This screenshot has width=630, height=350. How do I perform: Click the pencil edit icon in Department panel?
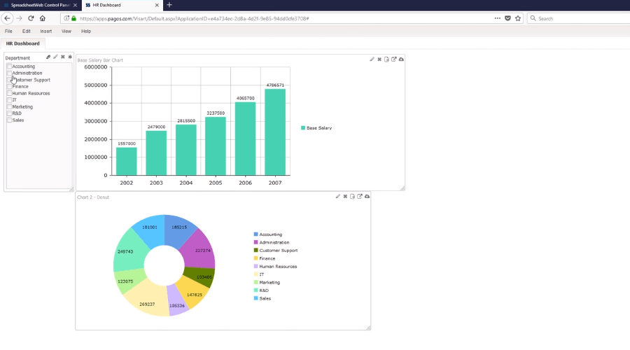[55, 57]
